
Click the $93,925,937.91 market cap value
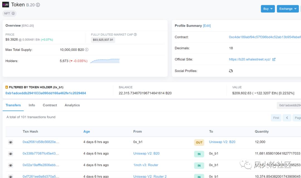pyautogui.click(x=103, y=40)
